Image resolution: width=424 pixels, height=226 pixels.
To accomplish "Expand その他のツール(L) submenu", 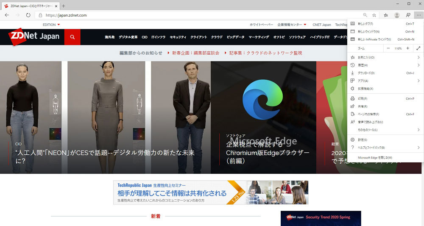I will pos(385,130).
